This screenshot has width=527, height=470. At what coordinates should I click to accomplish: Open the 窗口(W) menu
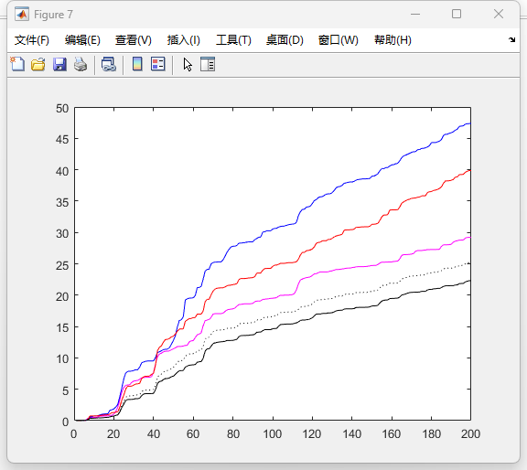339,40
